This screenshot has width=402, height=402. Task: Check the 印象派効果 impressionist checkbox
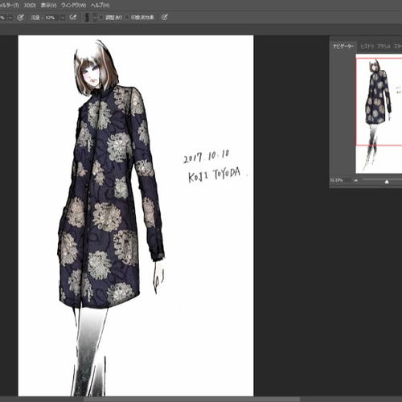point(127,18)
